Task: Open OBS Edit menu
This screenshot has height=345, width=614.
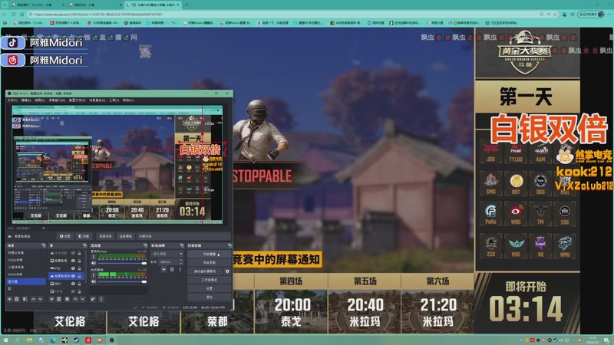Action: (26, 100)
